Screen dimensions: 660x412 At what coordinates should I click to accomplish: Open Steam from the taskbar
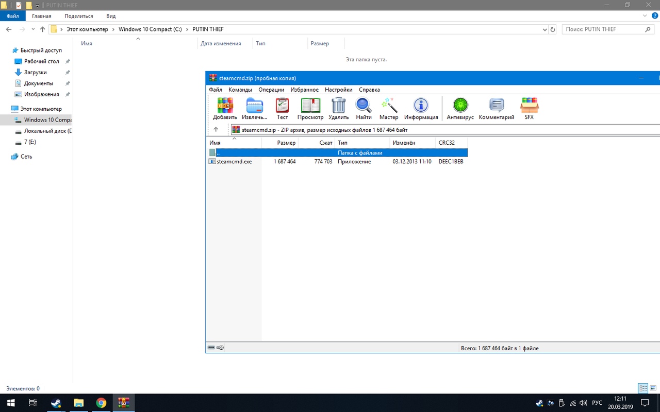click(56, 403)
